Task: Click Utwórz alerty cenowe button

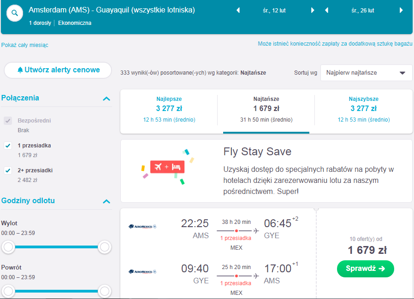Action: click(58, 70)
